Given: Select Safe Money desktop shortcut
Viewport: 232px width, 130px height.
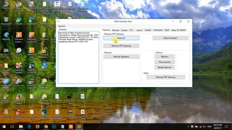Looking at the screenshot, I should click(x=32, y=21).
